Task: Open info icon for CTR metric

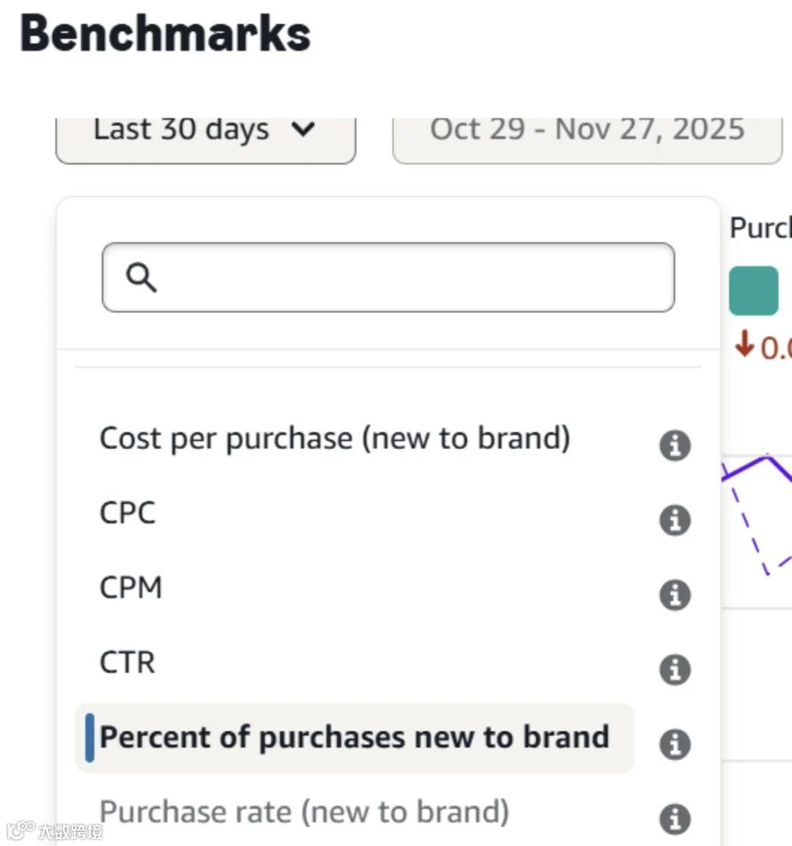Action: pyautogui.click(x=675, y=669)
